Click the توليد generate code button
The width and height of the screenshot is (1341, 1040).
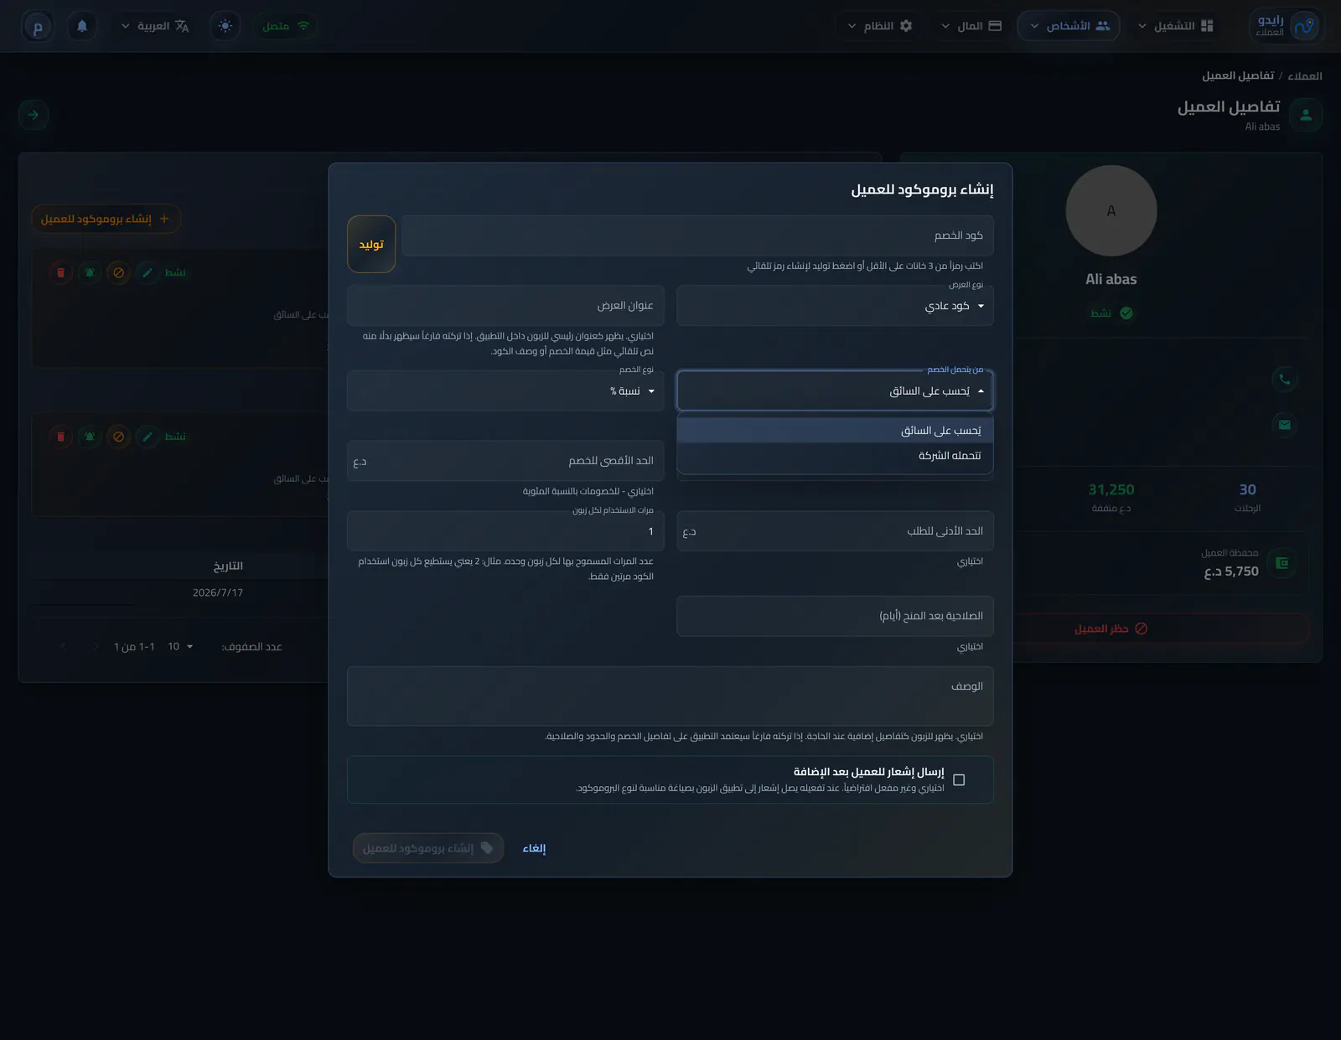[x=371, y=244]
